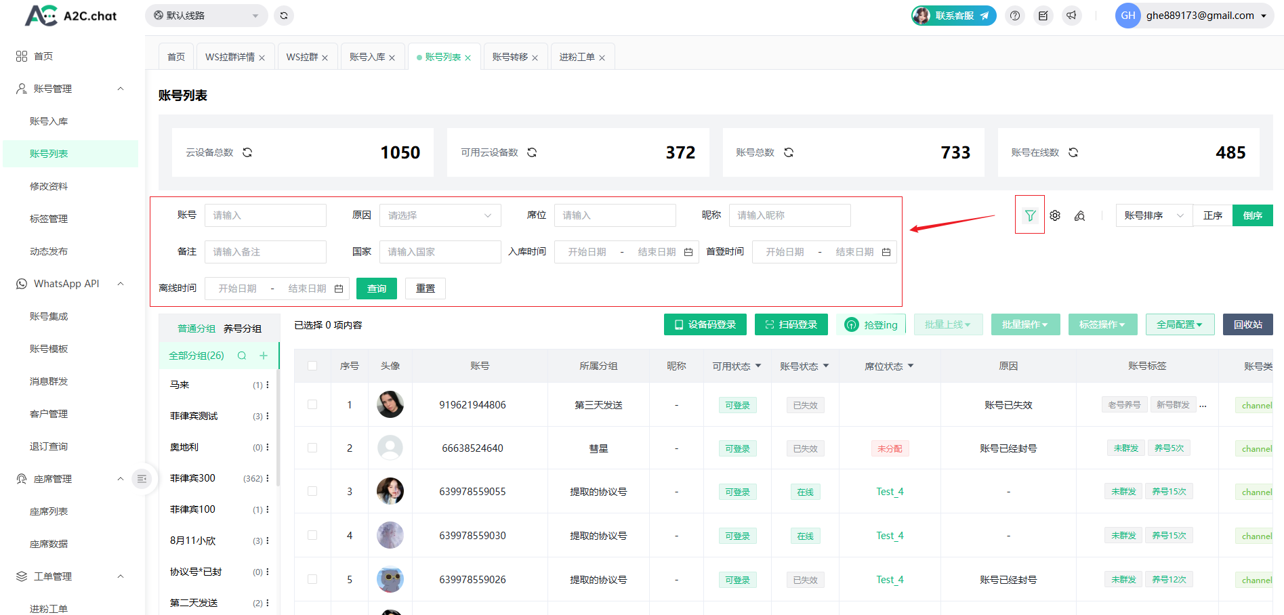Expand the 账号排序 sort dropdown
Image resolution: width=1284 pixels, height=615 pixels.
[1153, 215]
